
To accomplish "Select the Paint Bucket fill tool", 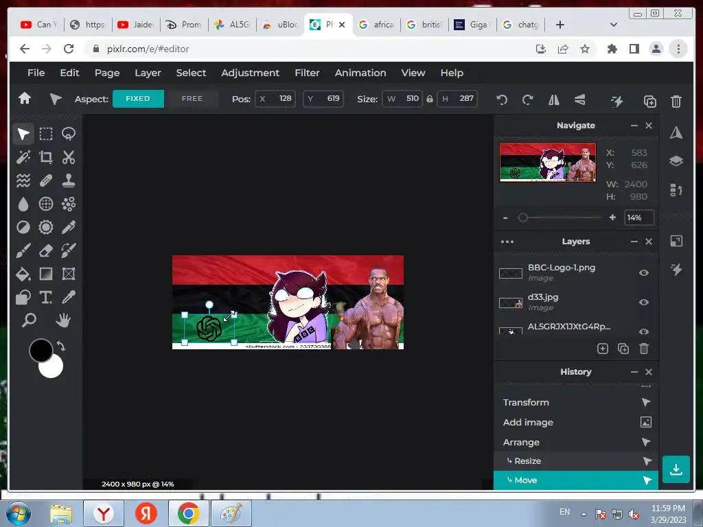I will pos(23,274).
